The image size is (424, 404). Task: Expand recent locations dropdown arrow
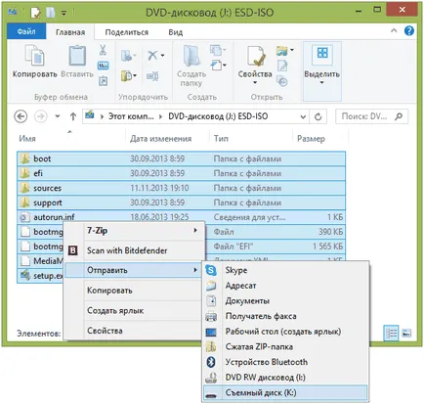(58, 116)
